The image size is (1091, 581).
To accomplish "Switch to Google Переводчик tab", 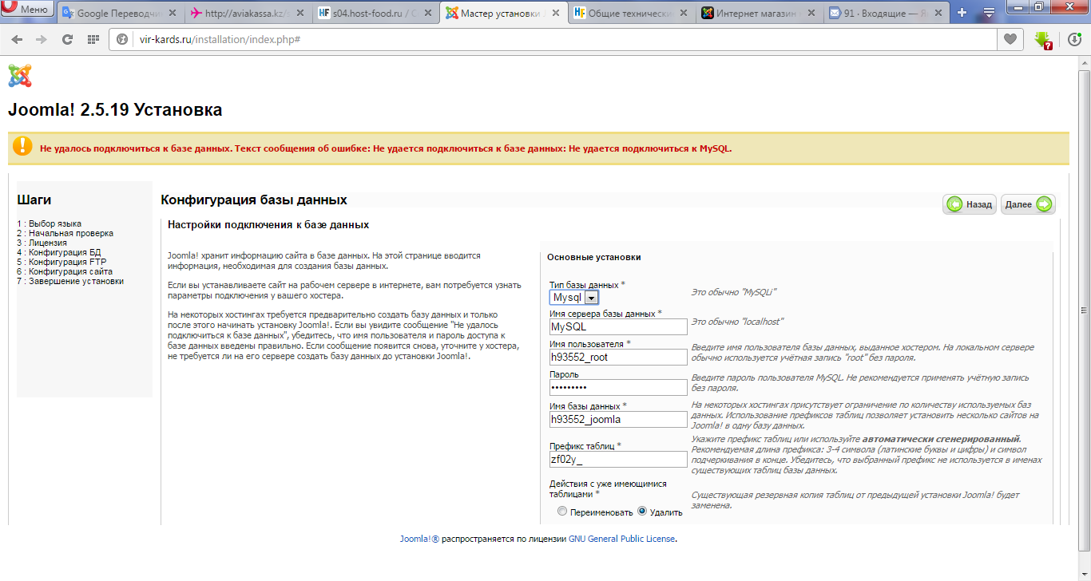I will click(x=121, y=13).
